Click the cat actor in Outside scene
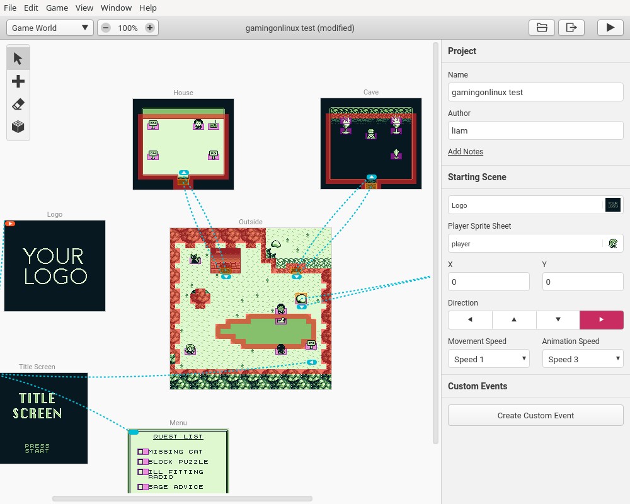The height and width of the screenshot is (504, 630). [195, 258]
